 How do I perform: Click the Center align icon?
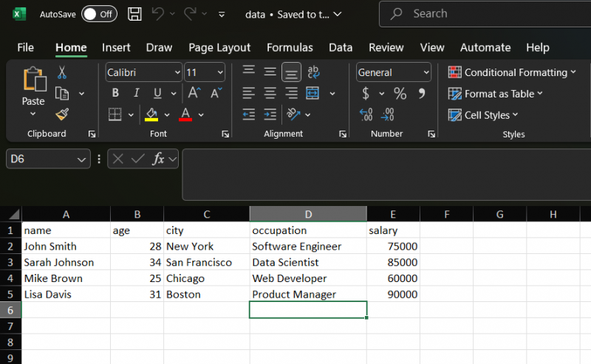click(270, 94)
